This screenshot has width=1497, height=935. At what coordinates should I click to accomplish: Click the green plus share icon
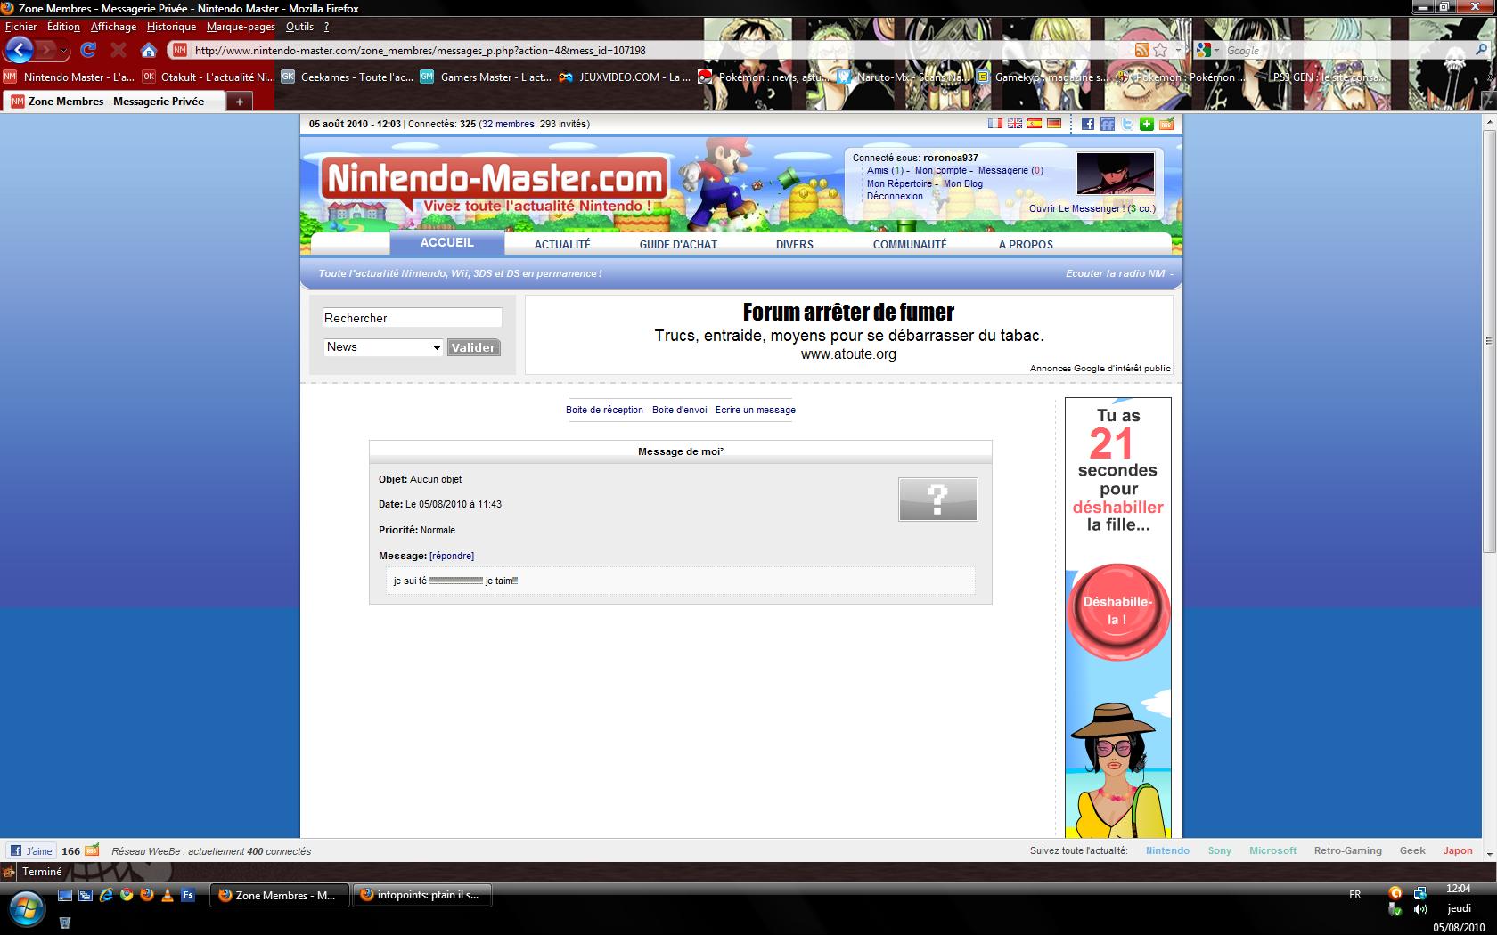pos(1146,124)
